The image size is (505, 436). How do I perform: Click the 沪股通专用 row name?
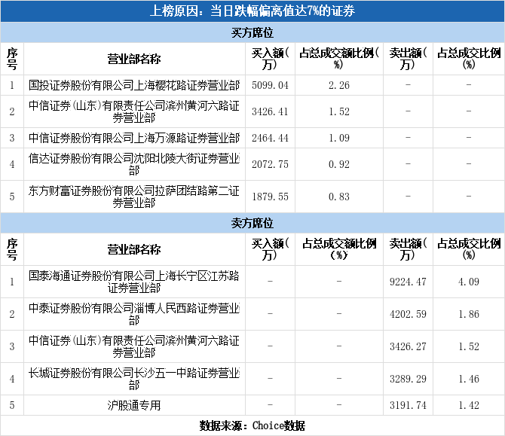tap(134, 405)
